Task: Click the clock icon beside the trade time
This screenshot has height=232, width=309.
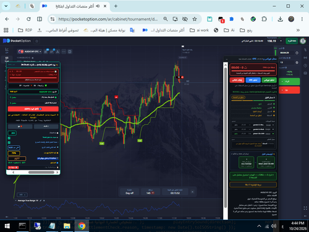Action: click(297, 53)
